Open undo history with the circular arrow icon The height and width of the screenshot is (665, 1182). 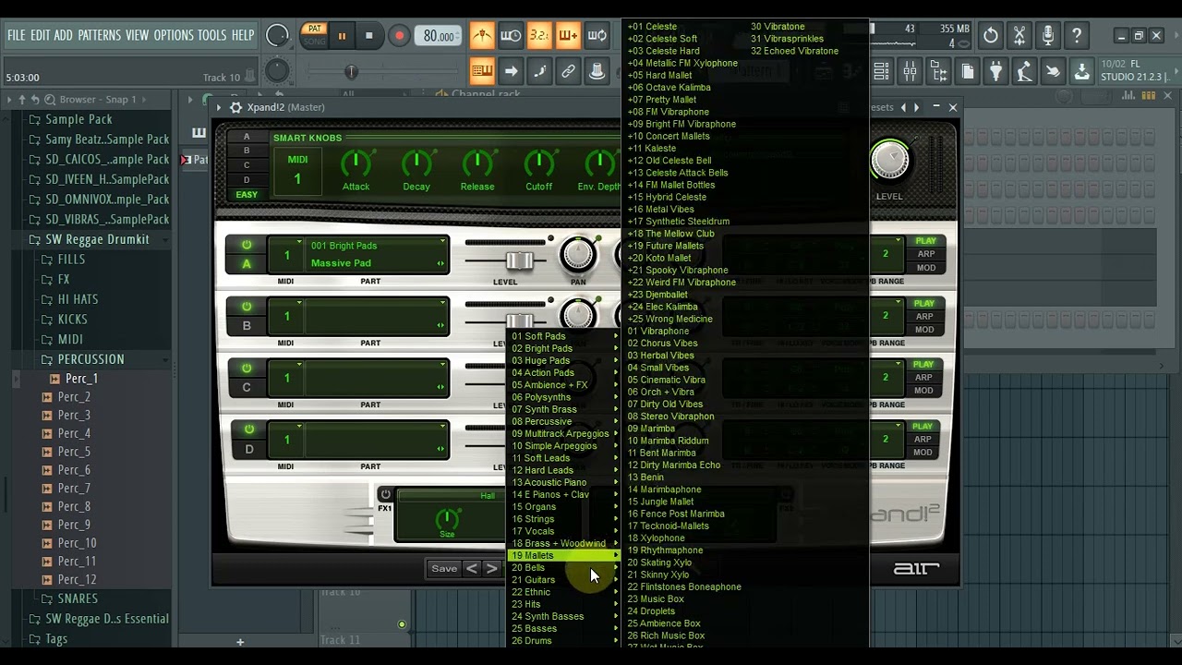click(991, 36)
